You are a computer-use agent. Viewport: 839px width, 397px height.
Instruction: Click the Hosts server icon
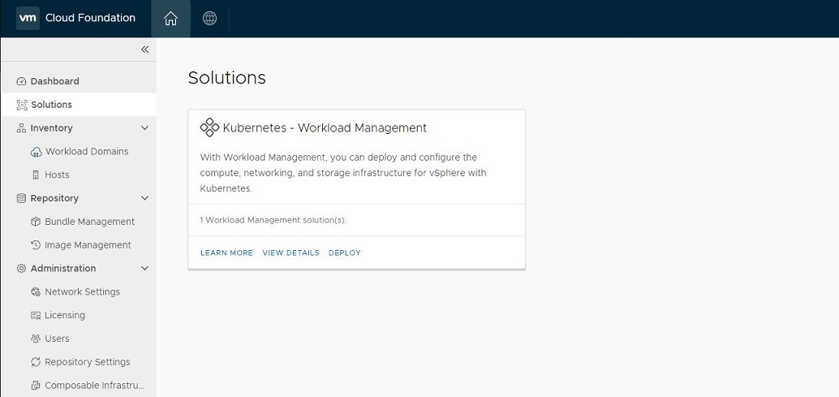tap(36, 175)
